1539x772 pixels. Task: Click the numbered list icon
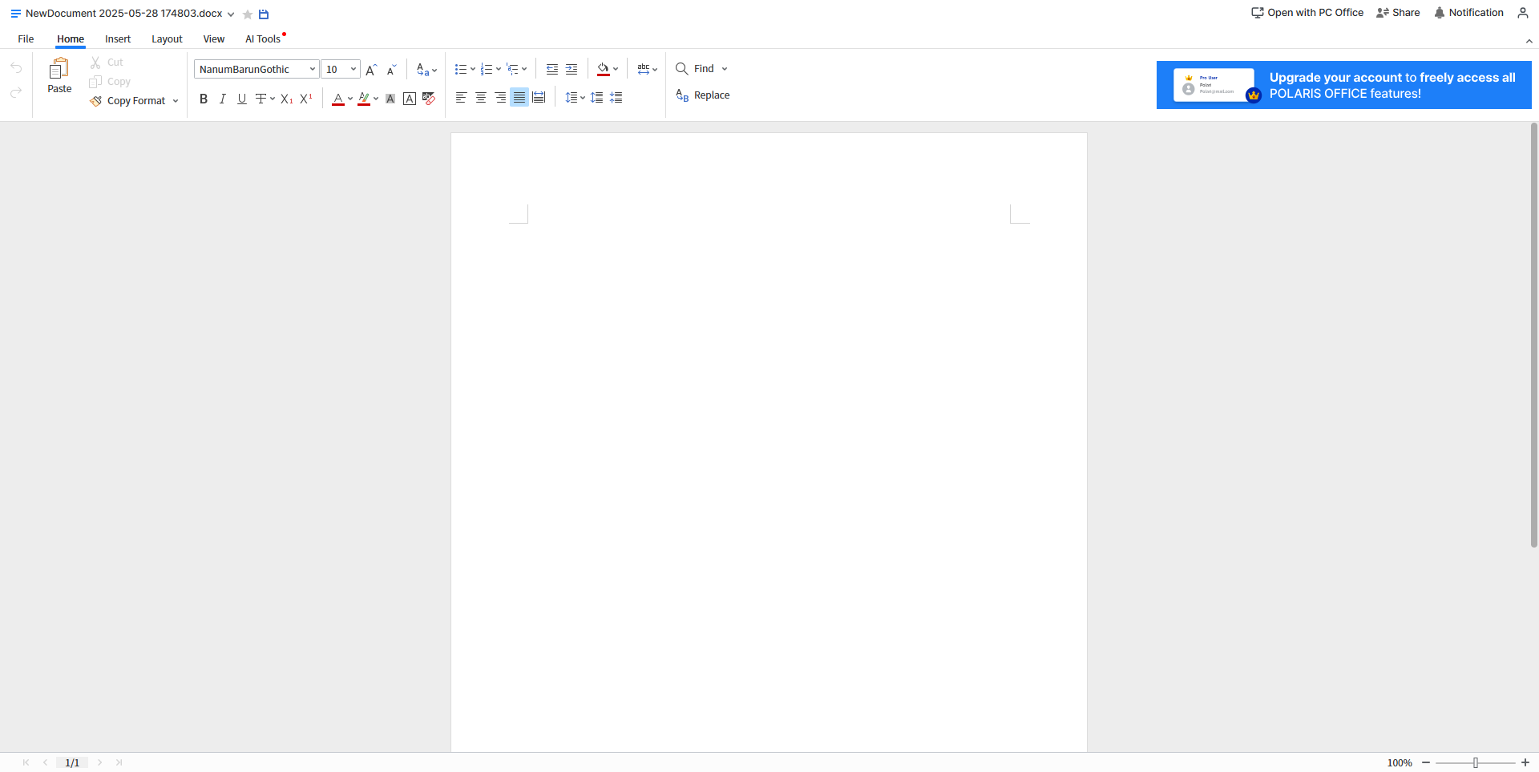487,70
